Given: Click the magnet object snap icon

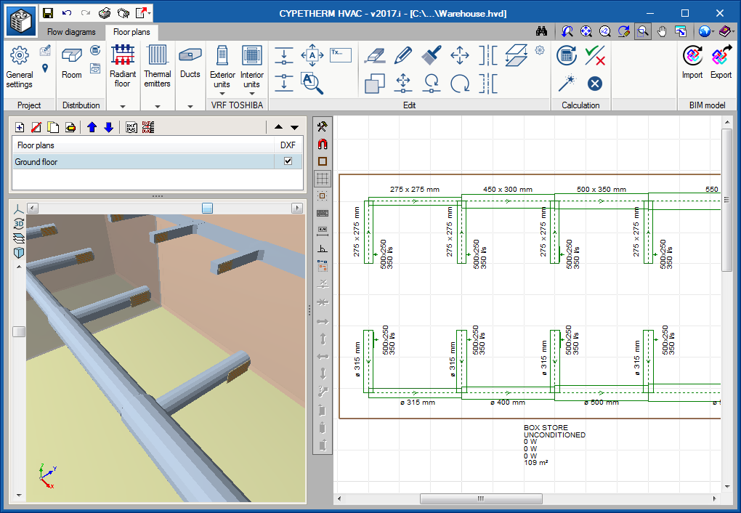Looking at the screenshot, I should [x=323, y=144].
